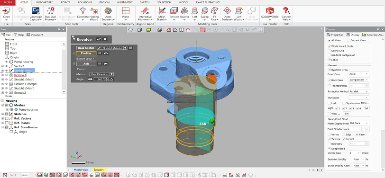Select the Loft tool

[195, 13]
